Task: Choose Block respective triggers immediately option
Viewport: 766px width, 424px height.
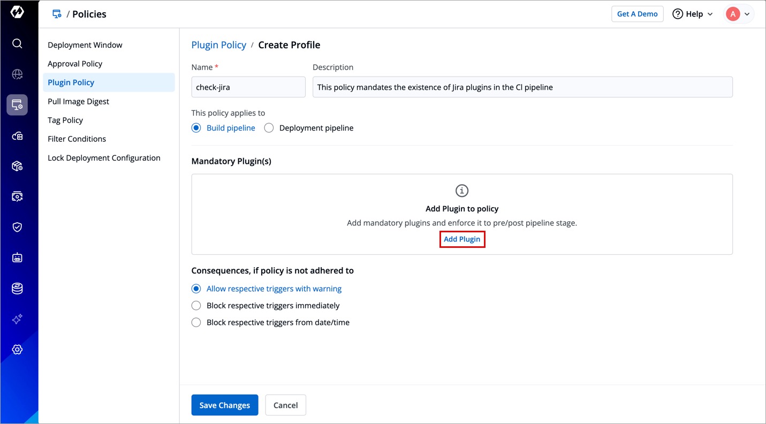Action: 196,306
